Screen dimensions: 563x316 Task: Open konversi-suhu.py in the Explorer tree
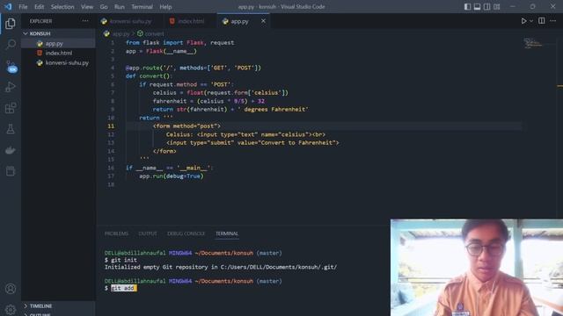pos(59,62)
